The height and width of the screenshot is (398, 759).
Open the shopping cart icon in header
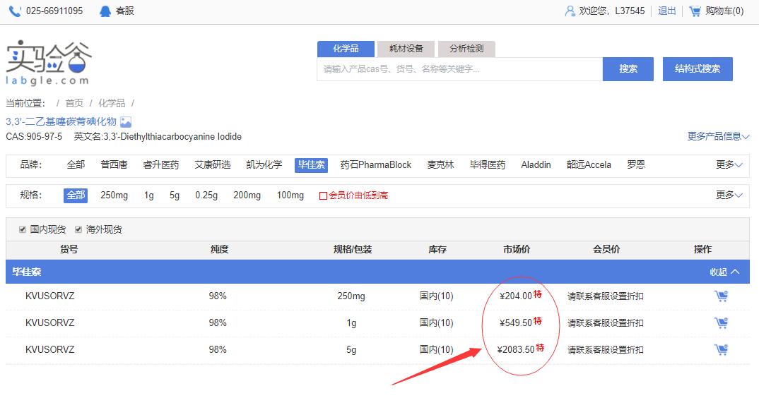tap(695, 11)
